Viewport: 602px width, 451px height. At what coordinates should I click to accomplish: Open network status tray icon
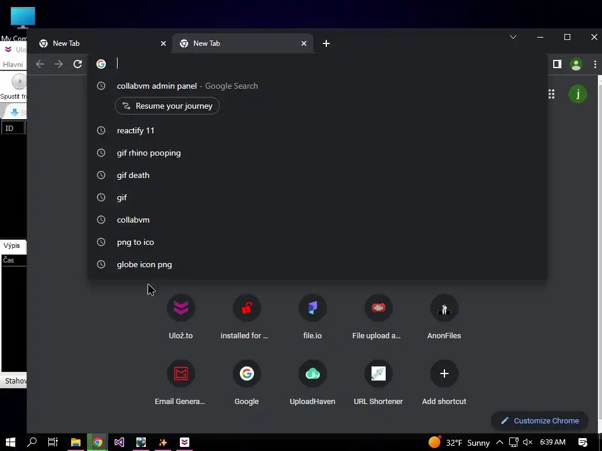[x=514, y=443]
